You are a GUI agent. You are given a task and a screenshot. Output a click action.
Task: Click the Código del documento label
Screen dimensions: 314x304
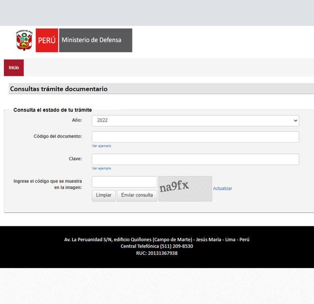pyautogui.click(x=58, y=136)
